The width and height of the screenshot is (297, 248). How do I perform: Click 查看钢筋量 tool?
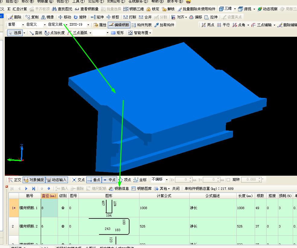[x=87, y=9]
